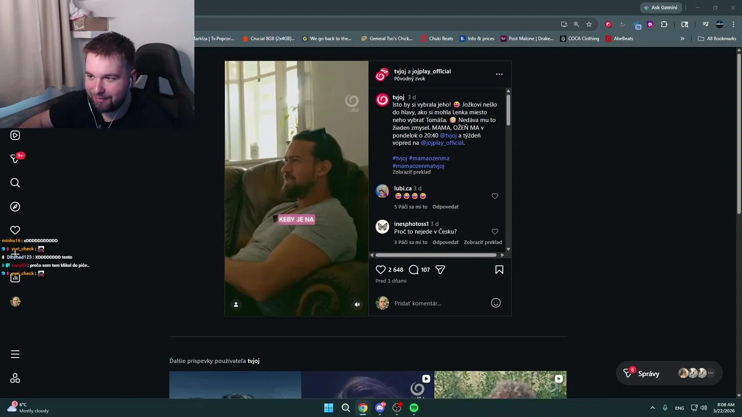This screenshot has height=417, width=742.
Task: Open the tvjoj username in post header
Action: (400, 71)
